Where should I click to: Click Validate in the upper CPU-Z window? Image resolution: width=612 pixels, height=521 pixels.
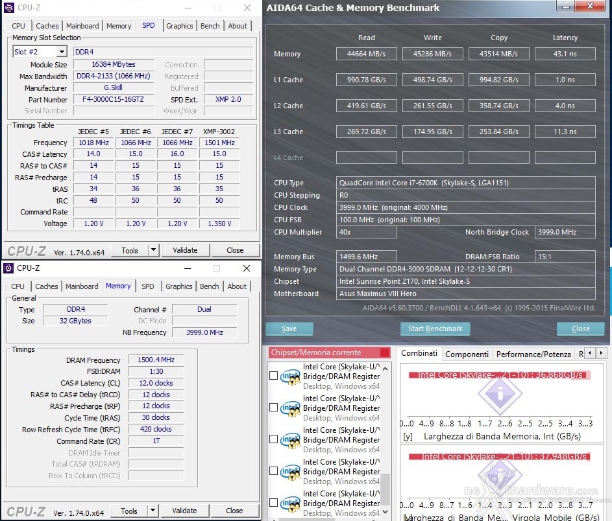[x=186, y=250]
